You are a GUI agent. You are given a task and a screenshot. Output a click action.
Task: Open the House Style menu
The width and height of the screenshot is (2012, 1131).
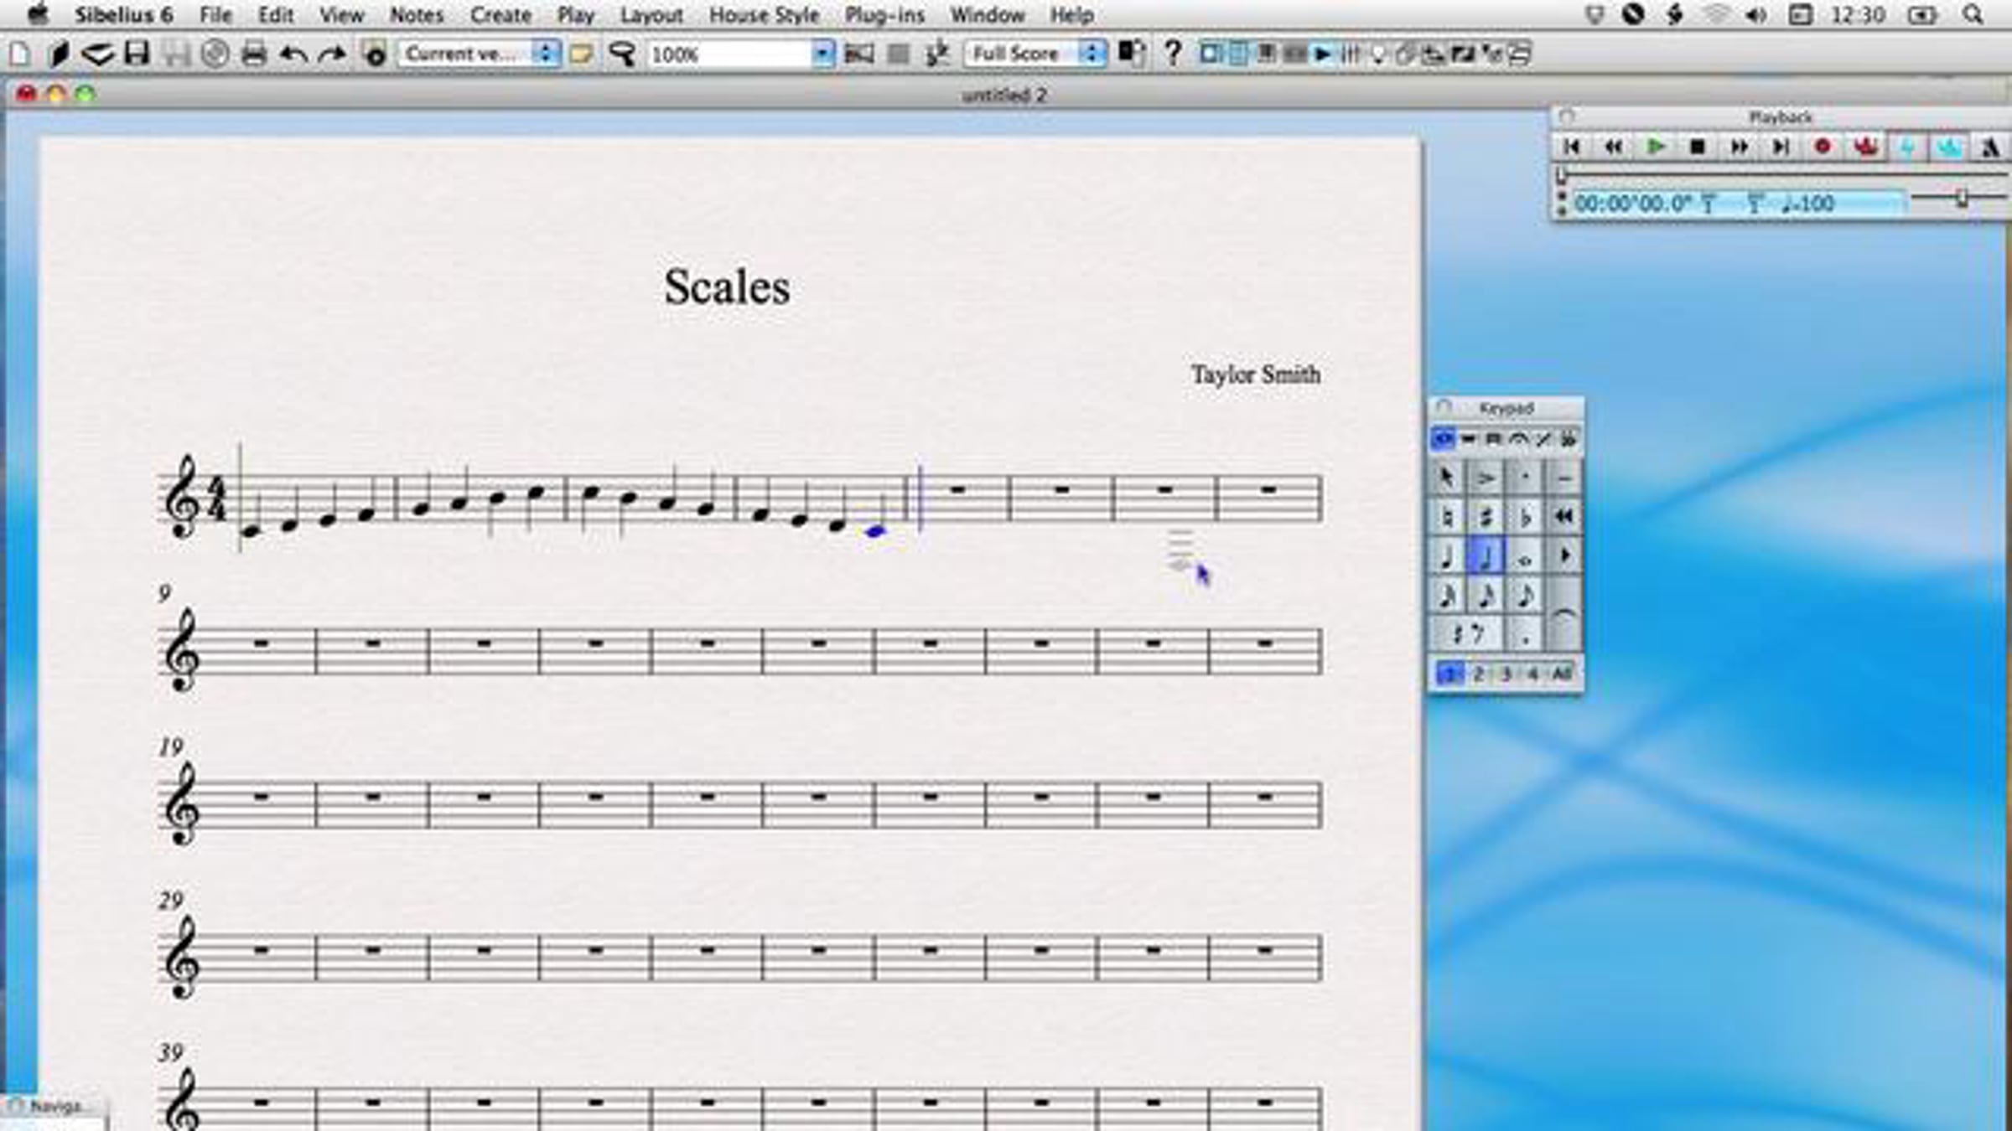(763, 15)
